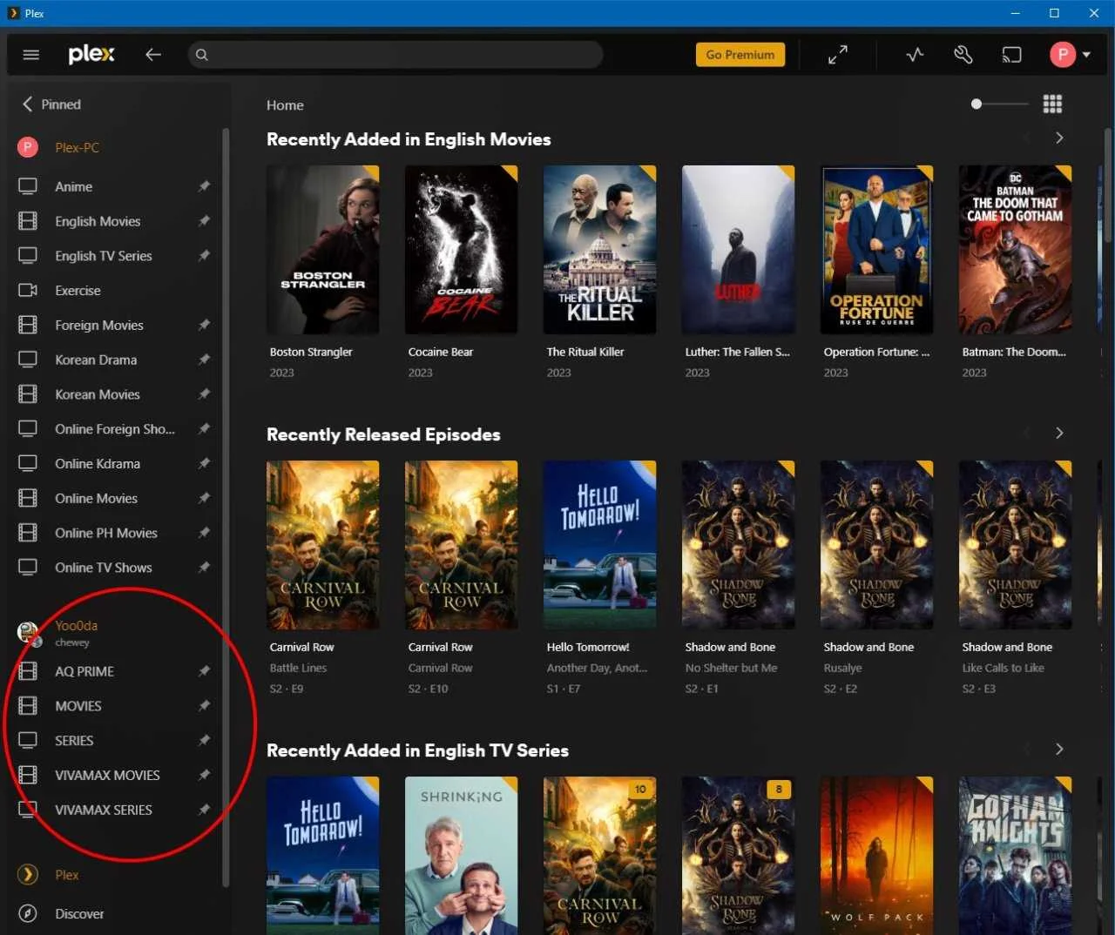Image resolution: width=1115 pixels, height=935 pixels.
Task: Open Settings wrench icon
Action: [x=963, y=55]
